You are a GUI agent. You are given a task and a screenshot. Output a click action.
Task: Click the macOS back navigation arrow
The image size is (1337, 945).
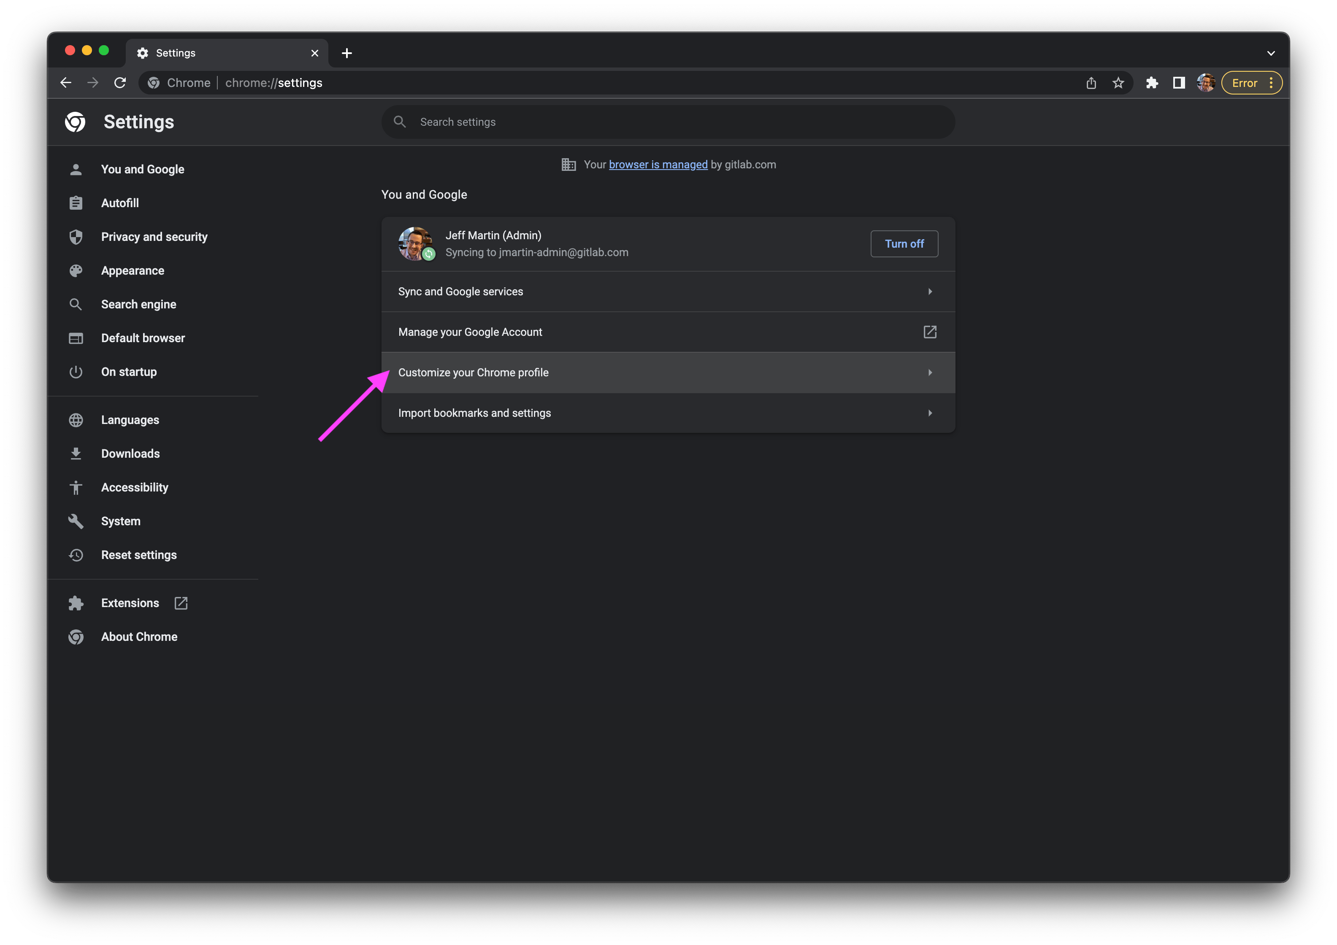point(65,83)
